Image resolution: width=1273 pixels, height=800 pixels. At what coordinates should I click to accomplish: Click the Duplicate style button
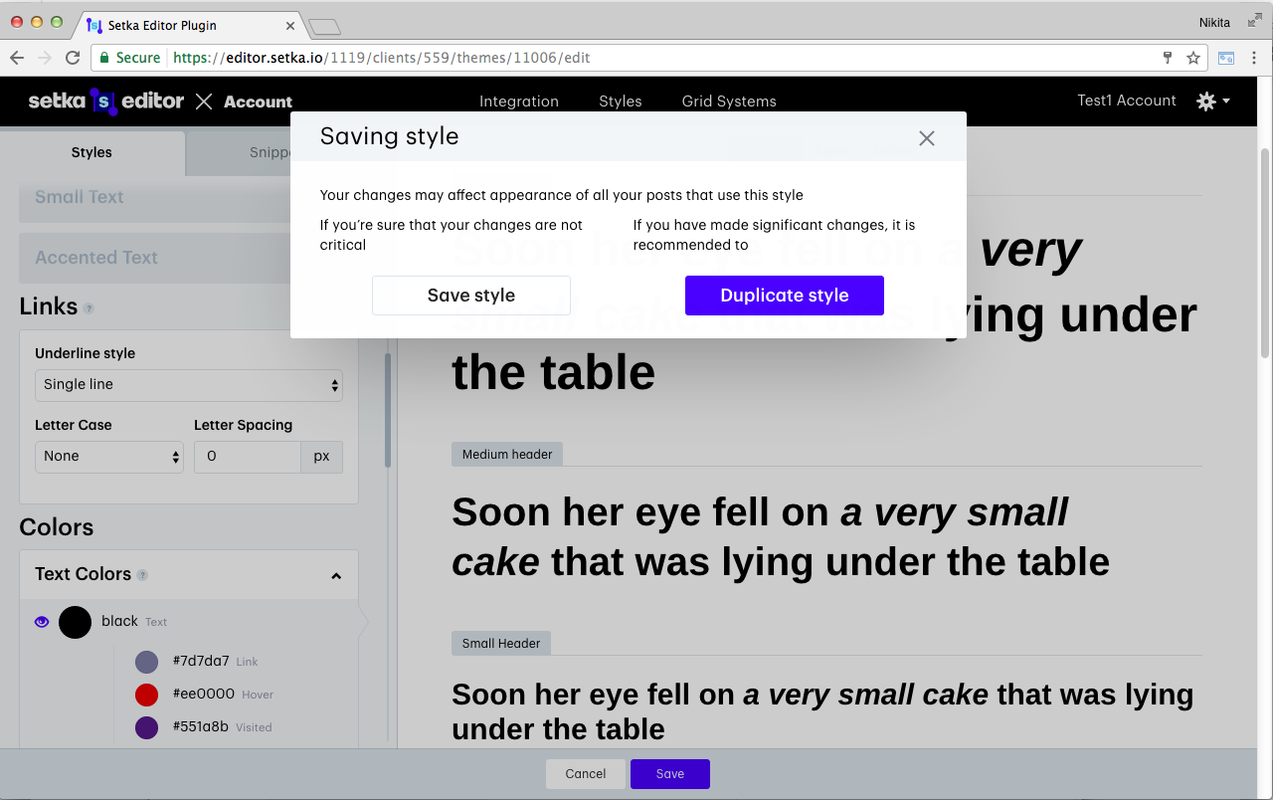[785, 296]
